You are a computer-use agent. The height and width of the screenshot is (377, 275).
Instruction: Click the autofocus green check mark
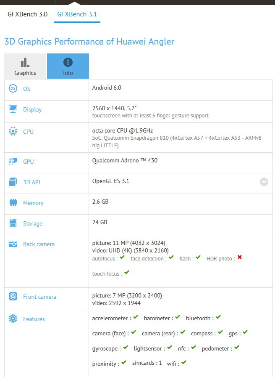(122, 257)
